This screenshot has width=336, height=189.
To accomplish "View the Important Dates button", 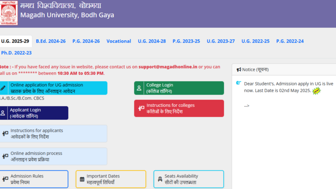I will click(x=111, y=179).
